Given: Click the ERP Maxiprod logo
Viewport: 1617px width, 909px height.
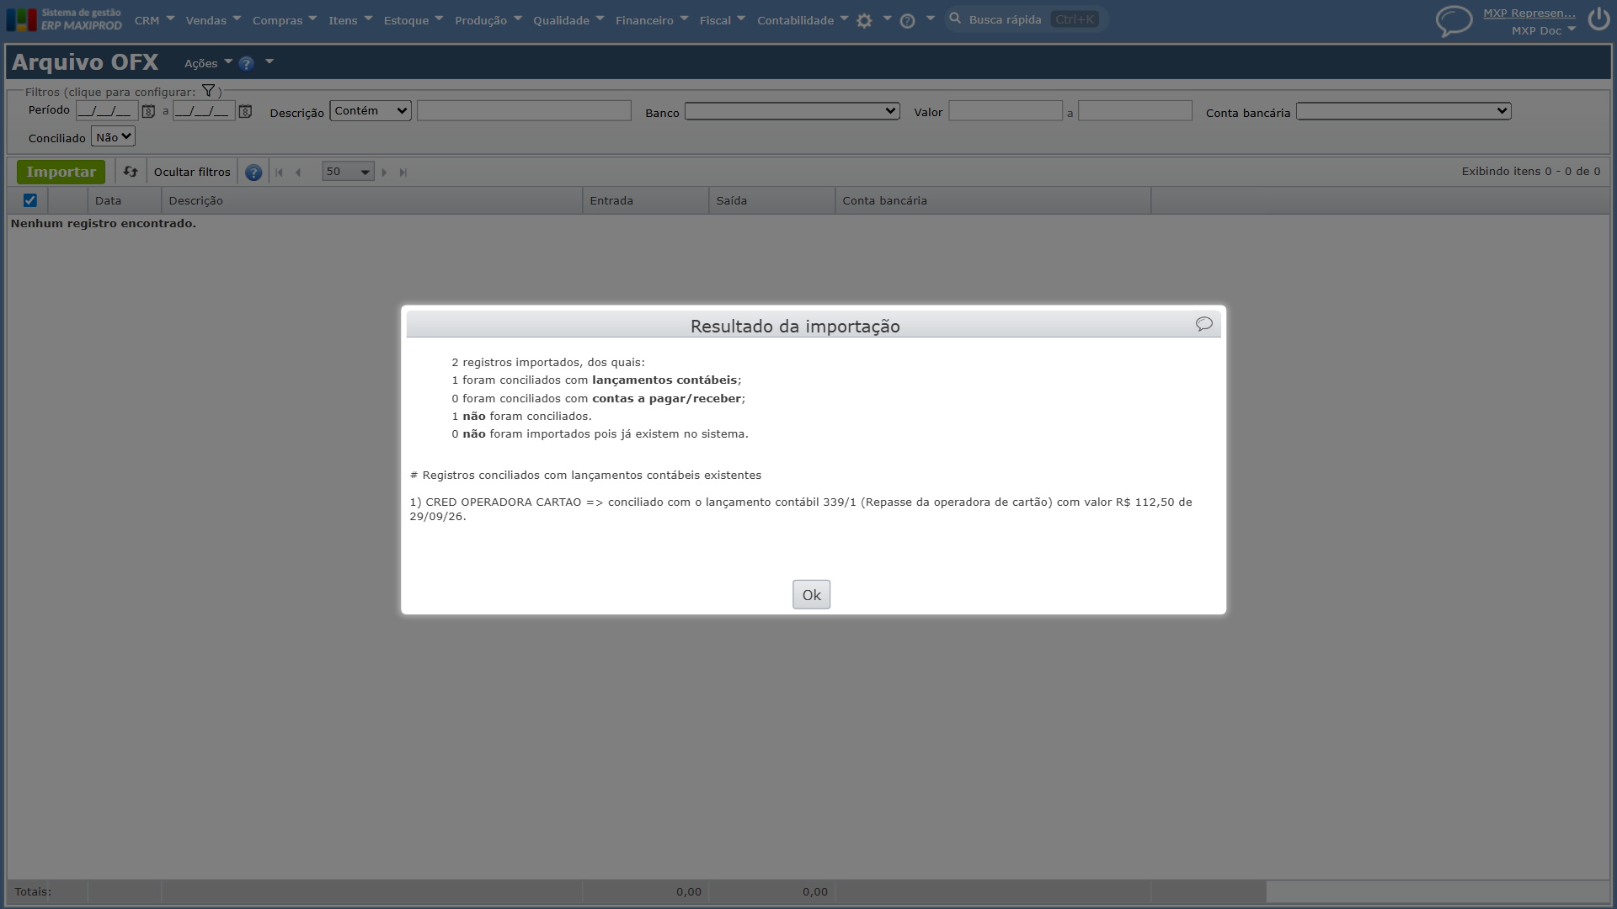Looking at the screenshot, I should (64, 19).
